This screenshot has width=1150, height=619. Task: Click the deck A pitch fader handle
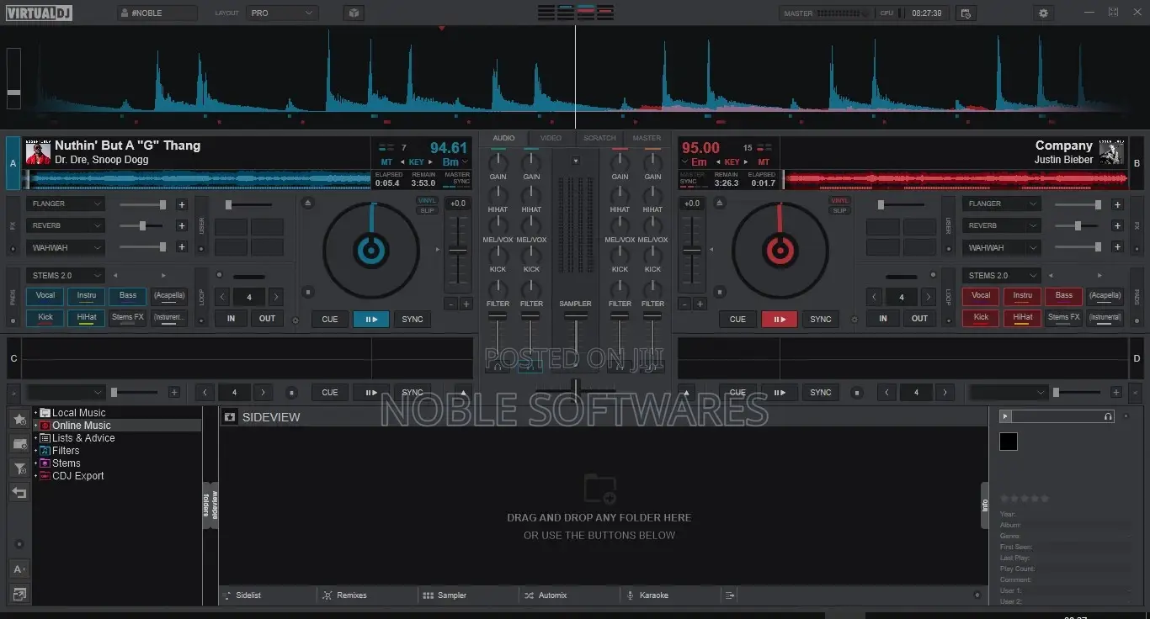[457, 250]
